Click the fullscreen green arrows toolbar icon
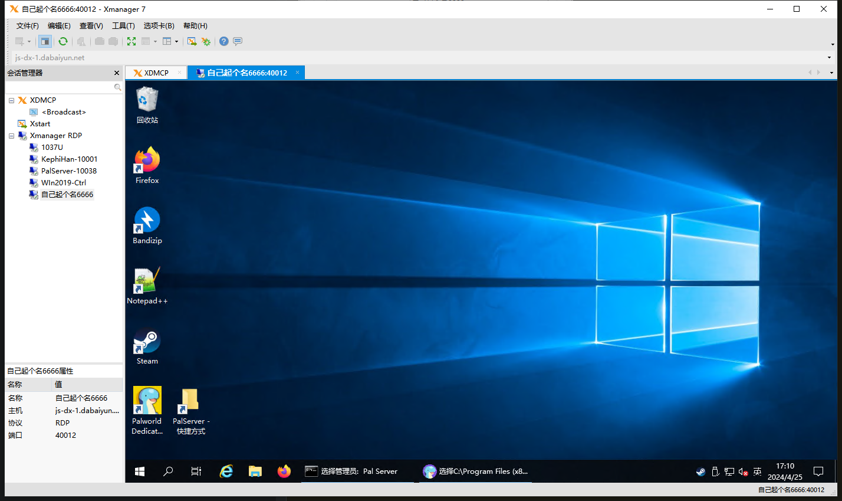 point(131,41)
